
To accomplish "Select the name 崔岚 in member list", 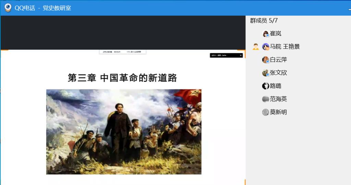I will 276,34.
